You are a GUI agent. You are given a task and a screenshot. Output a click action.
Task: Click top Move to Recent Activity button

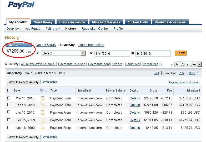pyautogui.click(x=24, y=82)
